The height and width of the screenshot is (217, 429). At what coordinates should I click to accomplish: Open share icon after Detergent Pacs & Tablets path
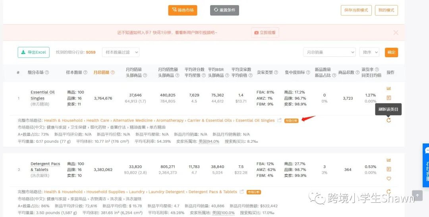[x=242, y=192]
